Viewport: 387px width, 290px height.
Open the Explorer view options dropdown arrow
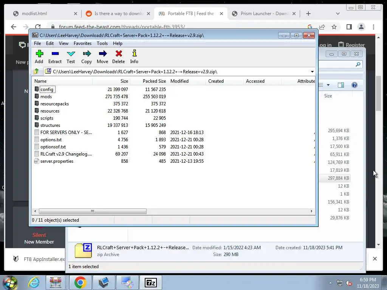click(328, 85)
